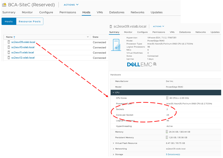Open the Name column filter chevron

click(88, 37)
